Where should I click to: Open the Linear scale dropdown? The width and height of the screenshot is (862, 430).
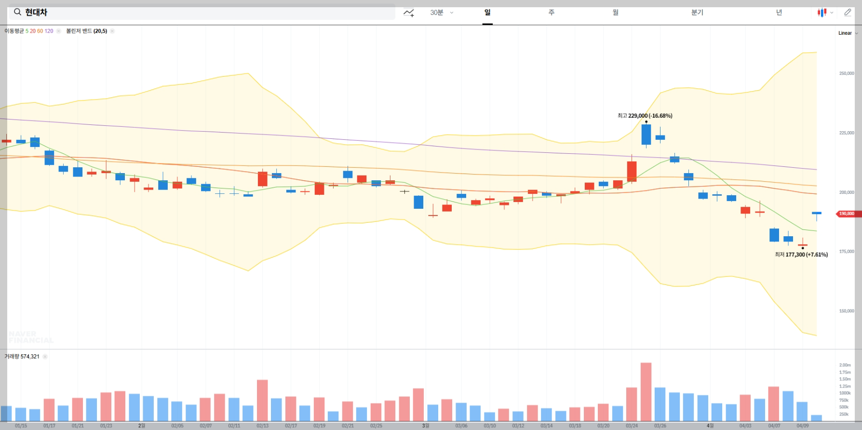pos(848,33)
